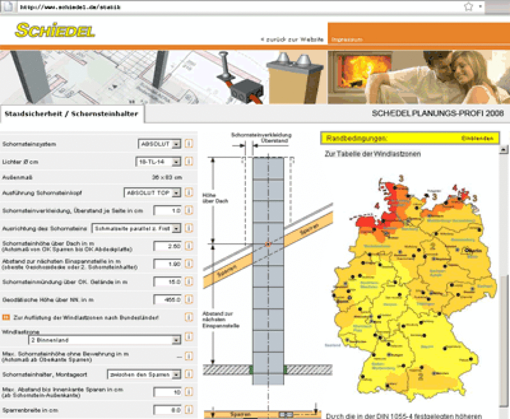Click the fireplace couple banner photo
The height and width of the screenshot is (419, 510).
click(x=419, y=77)
